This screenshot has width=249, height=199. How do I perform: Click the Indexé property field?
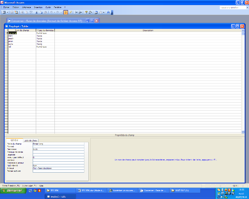[58, 168]
